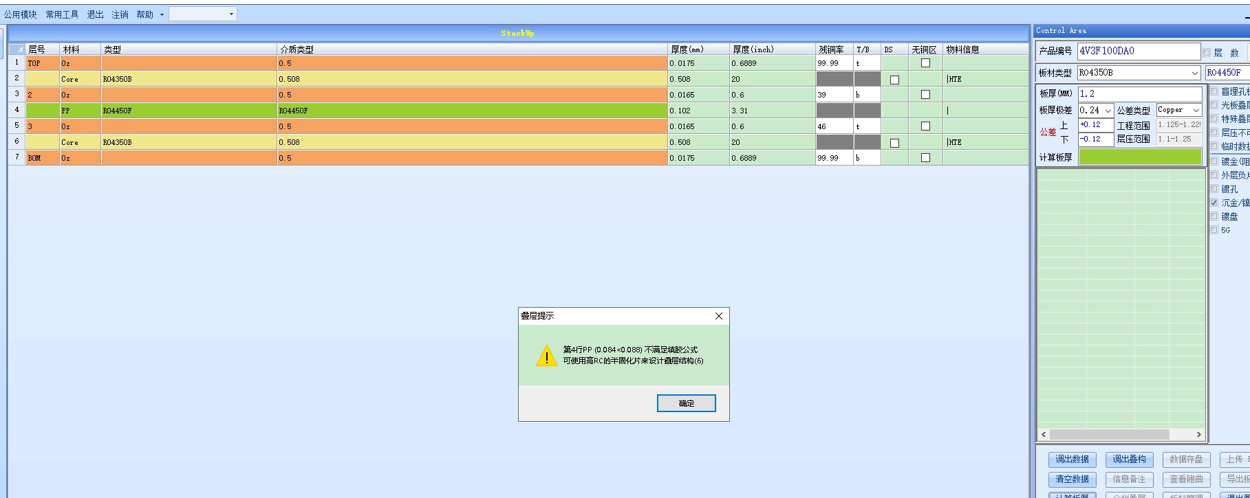
Task: Click the yellow warning icon in dialog
Action: pyautogui.click(x=546, y=356)
